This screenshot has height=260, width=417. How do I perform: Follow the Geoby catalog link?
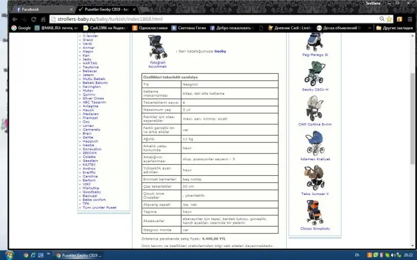pos(220,51)
